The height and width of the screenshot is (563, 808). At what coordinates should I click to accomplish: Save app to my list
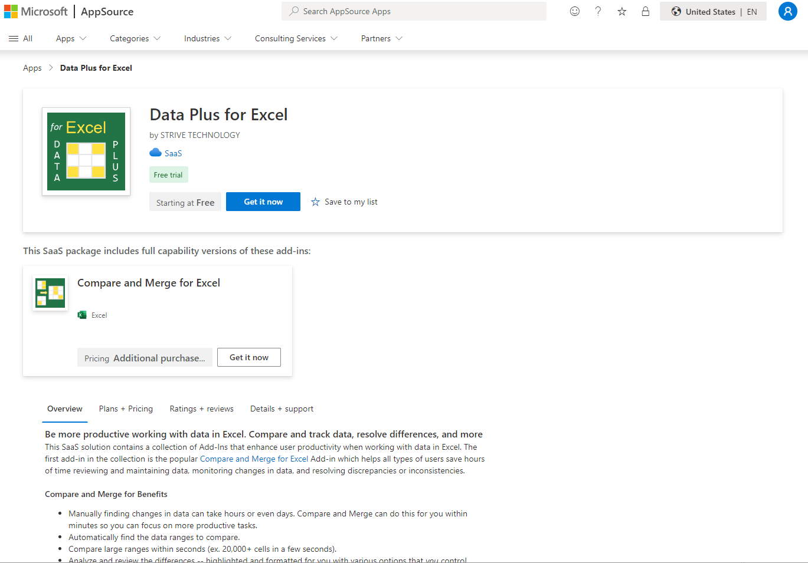point(344,202)
